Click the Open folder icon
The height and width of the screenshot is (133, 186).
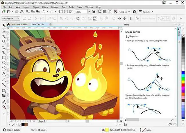click(9, 12)
